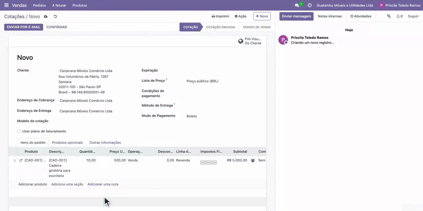Click the Imprimir print button

220,16
